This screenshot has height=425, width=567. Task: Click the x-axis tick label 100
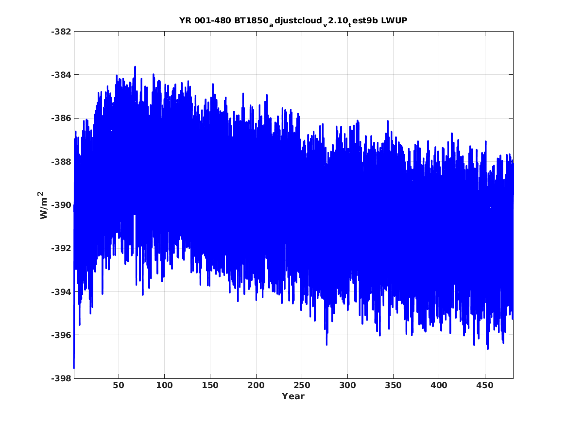click(x=165, y=385)
